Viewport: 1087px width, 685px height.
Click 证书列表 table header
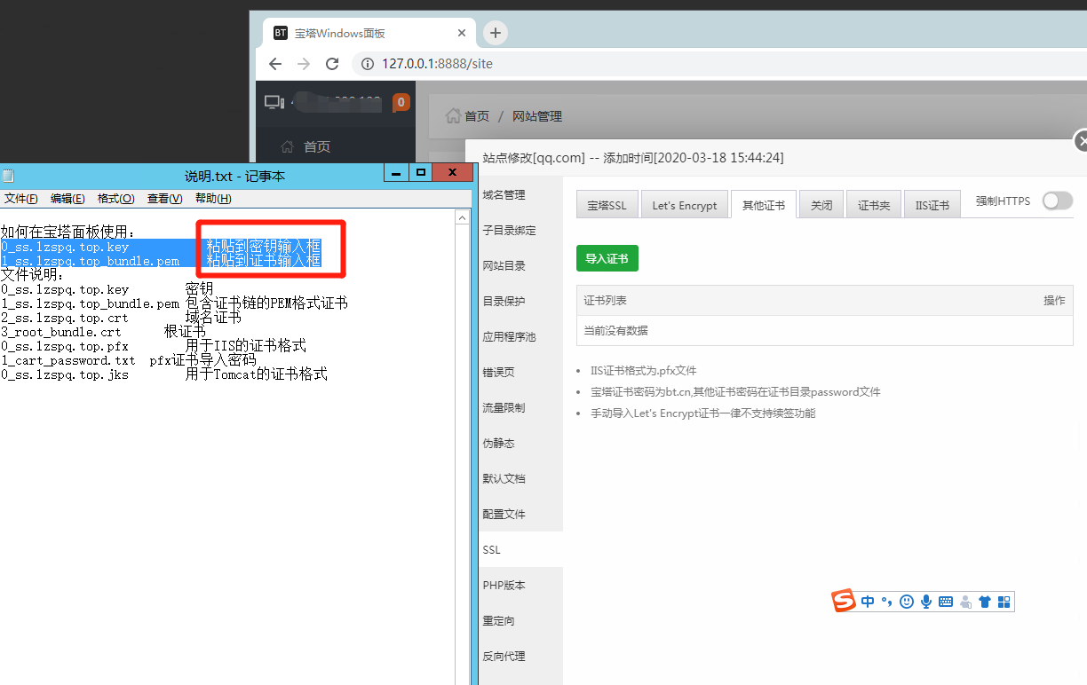point(605,301)
